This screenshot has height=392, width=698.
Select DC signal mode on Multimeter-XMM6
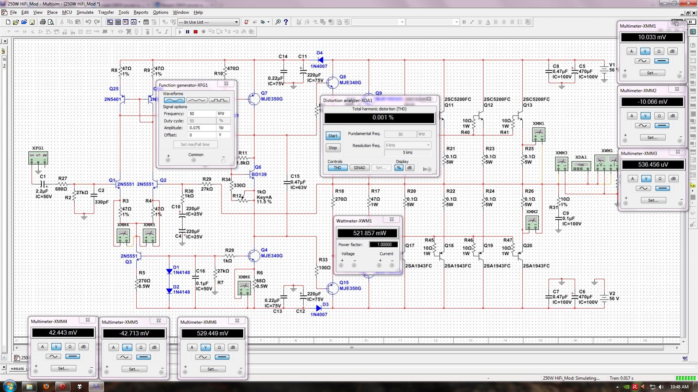[222, 357]
